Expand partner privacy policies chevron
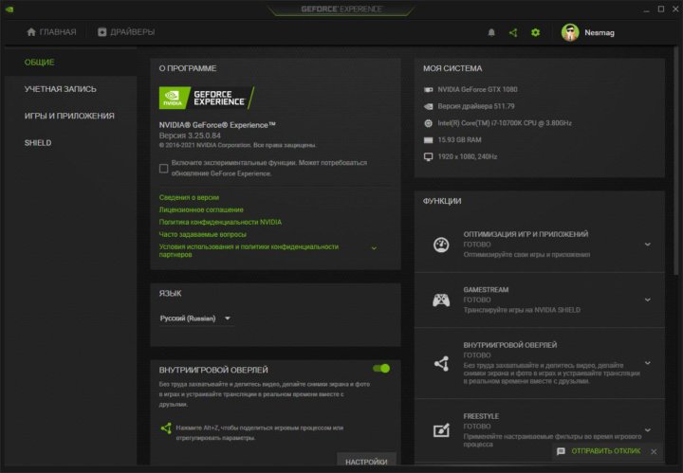Viewport: 683px width, 473px height. (x=374, y=248)
